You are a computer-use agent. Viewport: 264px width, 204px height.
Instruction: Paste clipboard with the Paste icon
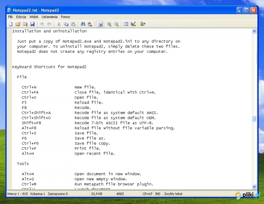[x=73, y=24]
